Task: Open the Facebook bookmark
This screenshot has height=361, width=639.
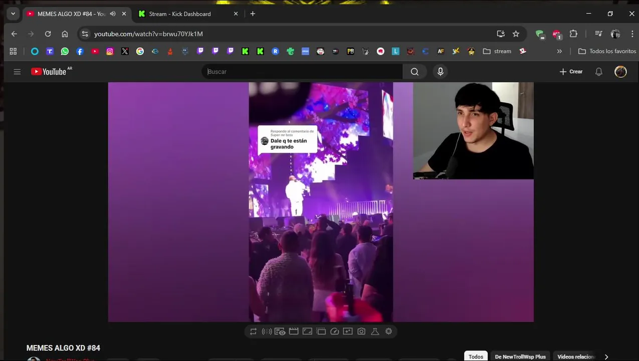Action: [x=80, y=51]
